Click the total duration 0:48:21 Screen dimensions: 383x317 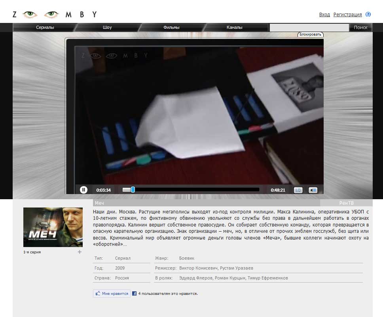coord(278,190)
